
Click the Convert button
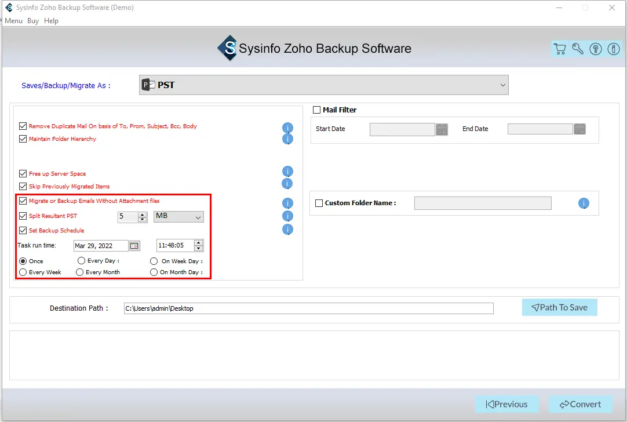[x=576, y=404]
